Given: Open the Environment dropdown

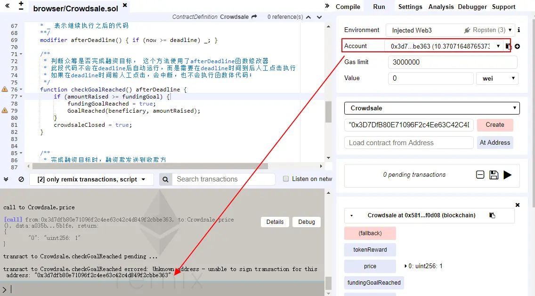Looking at the screenshot, I should click(x=450, y=30).
